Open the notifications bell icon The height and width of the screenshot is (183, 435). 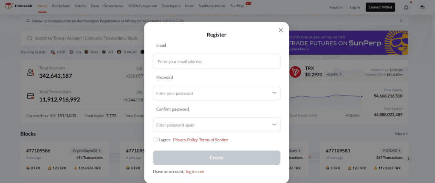pos(407,7)
